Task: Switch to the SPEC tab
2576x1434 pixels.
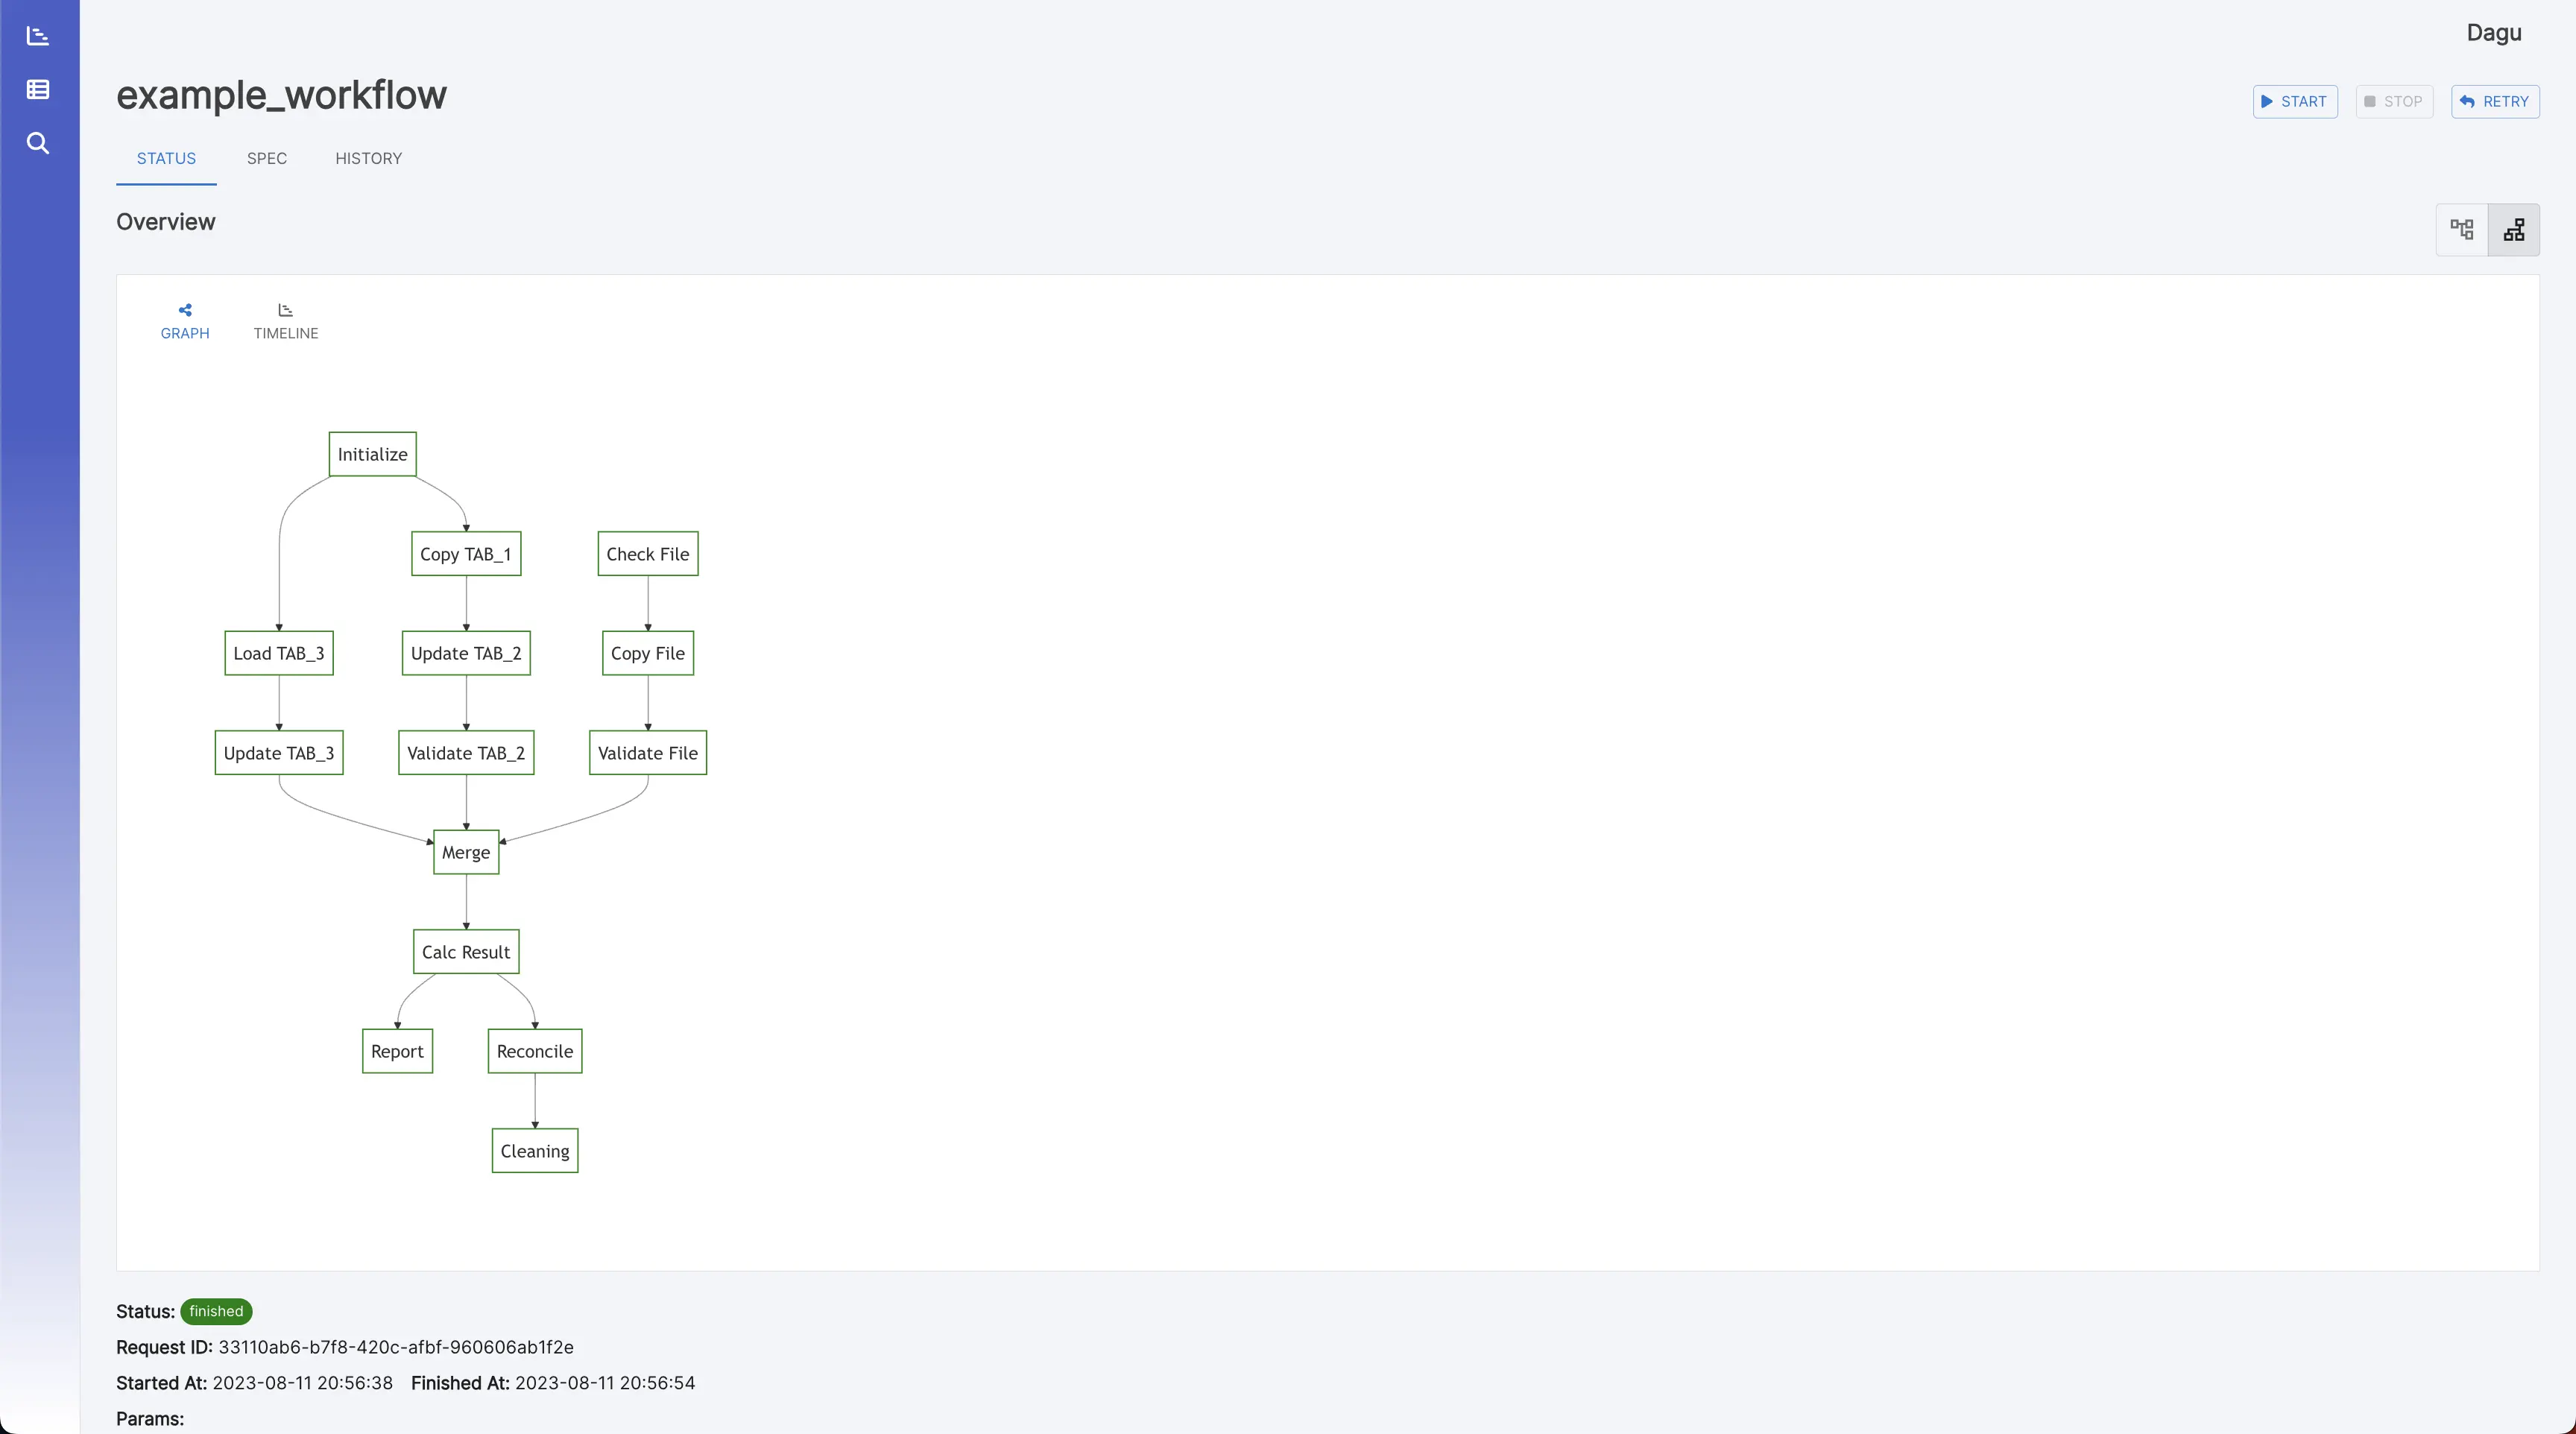Action: coord(267,159)
